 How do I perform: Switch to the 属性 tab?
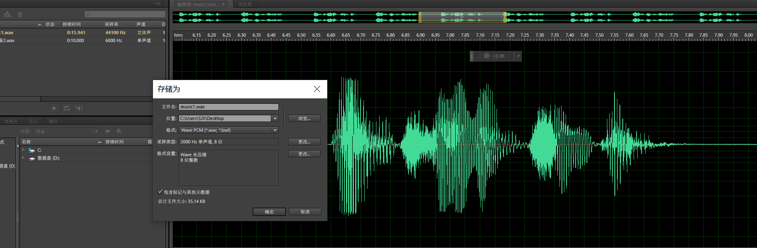coord(53,121)
